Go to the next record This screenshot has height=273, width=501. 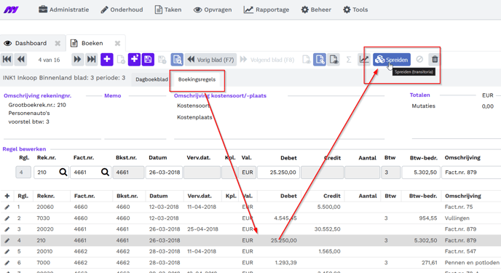point(77,60)
